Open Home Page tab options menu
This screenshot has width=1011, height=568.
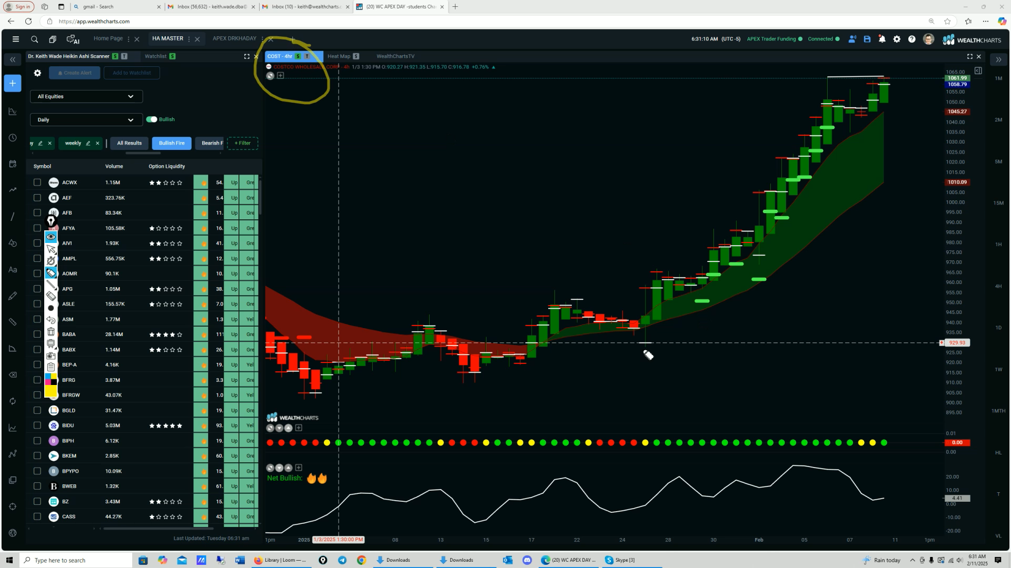(128, 39)
